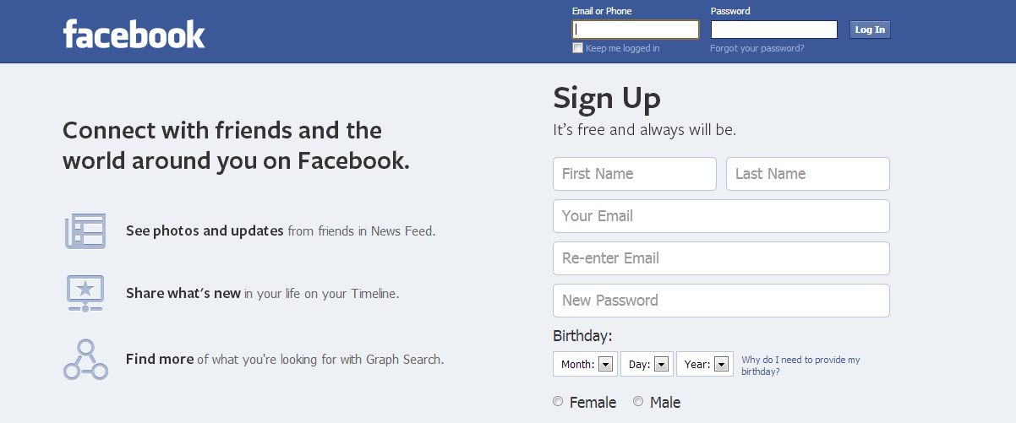
Task: Open the Year dropdown
Action: [x=704, y=364]
